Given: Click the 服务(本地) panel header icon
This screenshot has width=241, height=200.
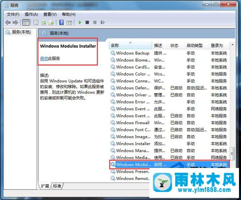Looking at the screenshot, I should click(x=45, y=33).
